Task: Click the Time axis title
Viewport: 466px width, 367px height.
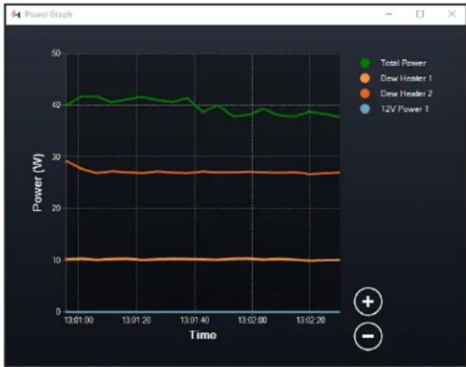Action: click(203, 335)
